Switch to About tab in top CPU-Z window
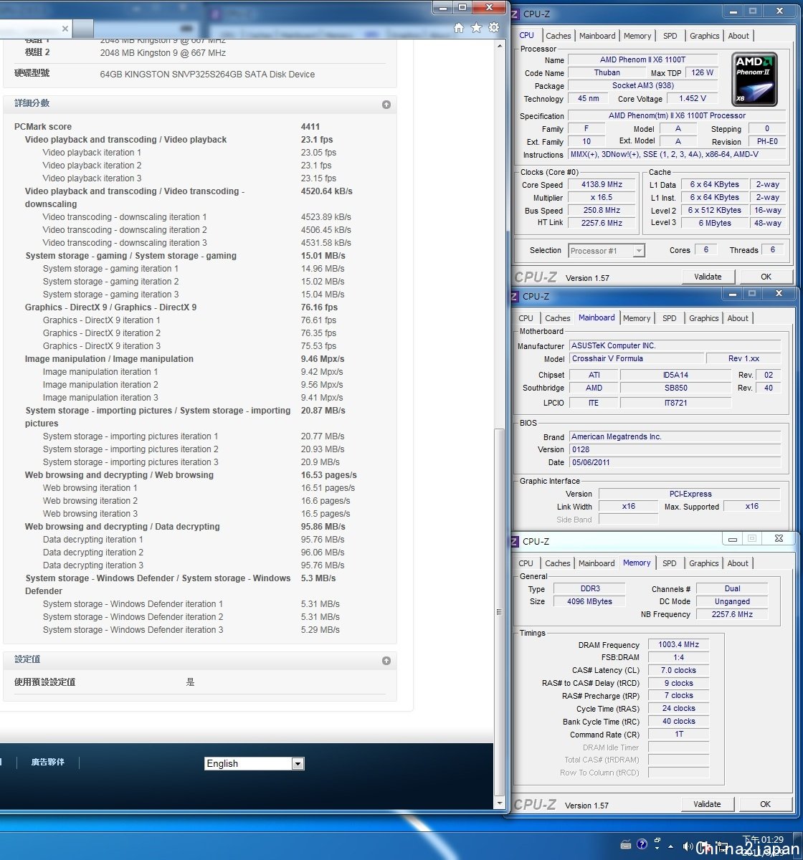This screenshot has height=860, width=803. 738,36
